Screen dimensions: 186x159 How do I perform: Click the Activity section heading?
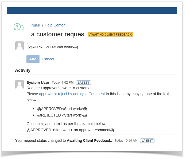click(x=23, y=71)
